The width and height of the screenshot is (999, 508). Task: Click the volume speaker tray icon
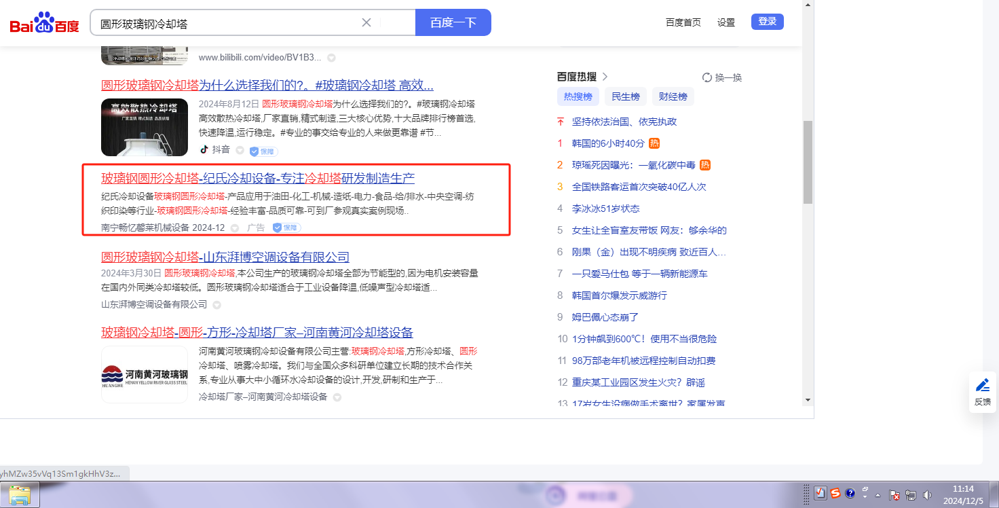(x=927, y=495)
